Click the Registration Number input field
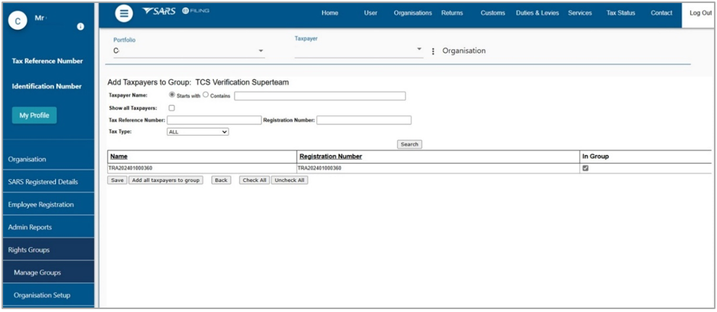The width and height of the screenshot is (717, 312). [x=364, y=120]
